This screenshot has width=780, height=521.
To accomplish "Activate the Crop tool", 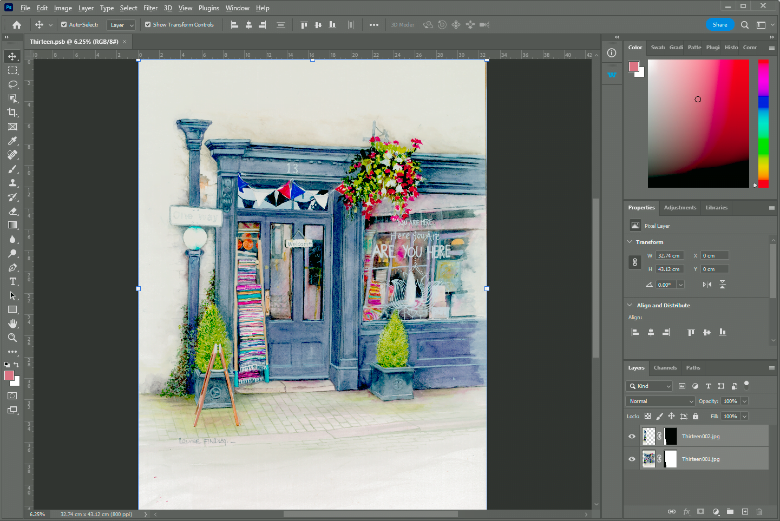I will (12, 113).
